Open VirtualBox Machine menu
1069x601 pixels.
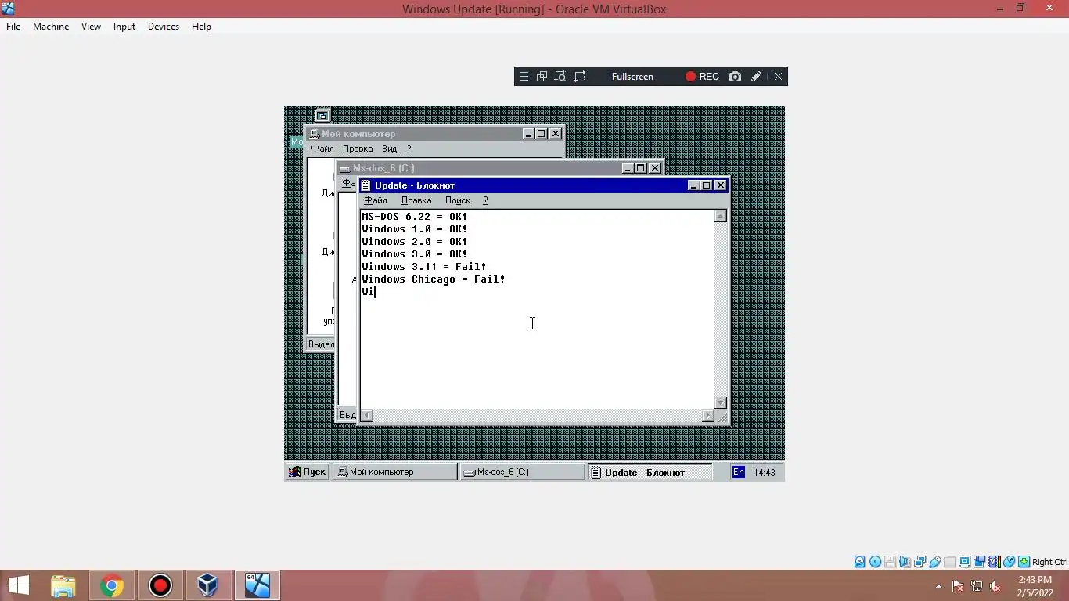click(51, 27)
